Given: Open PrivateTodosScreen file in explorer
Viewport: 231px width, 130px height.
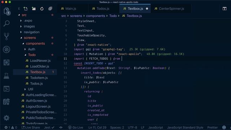Looking at the screenshot, I should point(41,112).
